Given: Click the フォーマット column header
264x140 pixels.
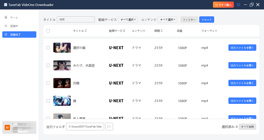Looking at the screenshot, I should [209, 31].
